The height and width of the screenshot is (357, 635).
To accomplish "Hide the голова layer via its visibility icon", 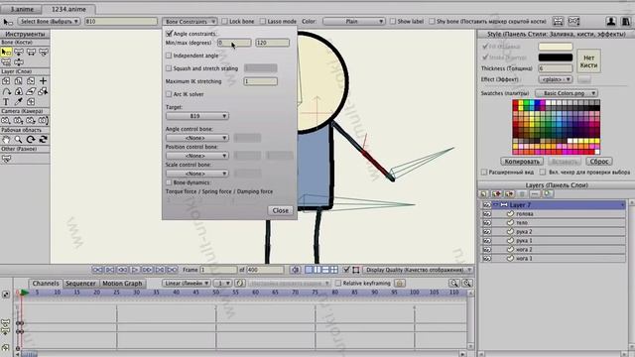I will [x=486, y=214].
